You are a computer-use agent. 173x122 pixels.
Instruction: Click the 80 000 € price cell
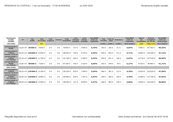pyautogui.click(x=32, y=63)
